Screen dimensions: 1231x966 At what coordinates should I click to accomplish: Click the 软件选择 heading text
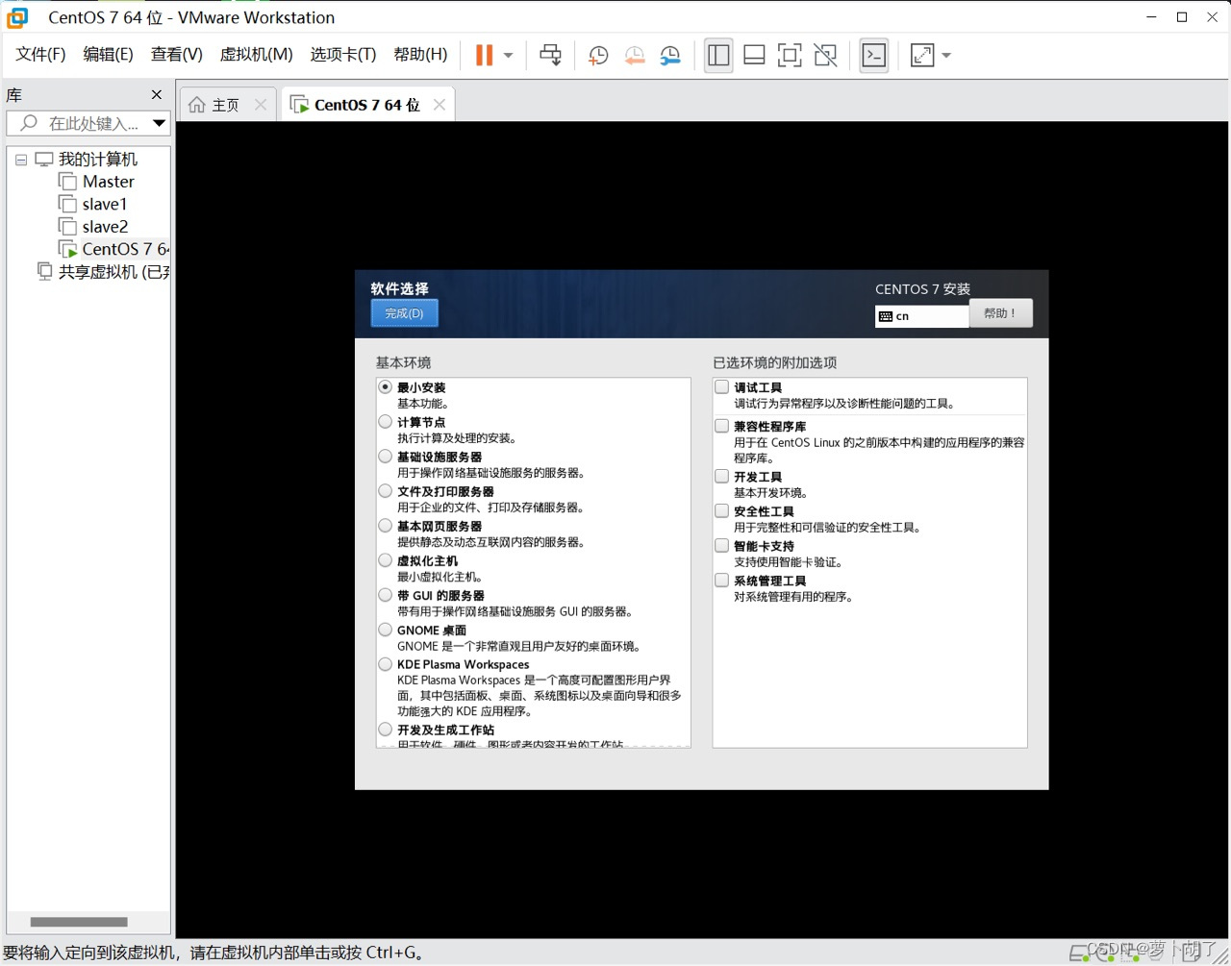tap(400, 288)
